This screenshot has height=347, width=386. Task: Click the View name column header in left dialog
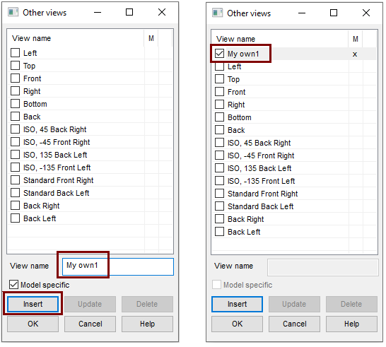31,38
